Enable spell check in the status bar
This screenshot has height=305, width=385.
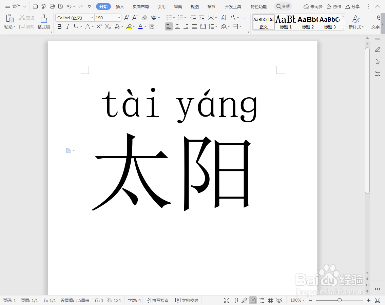[157, 300]
